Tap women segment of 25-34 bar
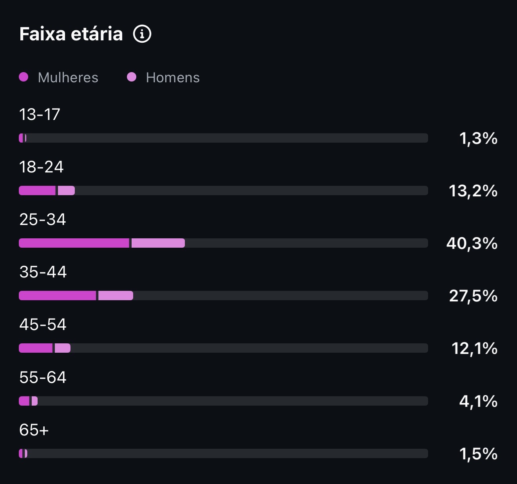517x484 pixels. (74, 243)
